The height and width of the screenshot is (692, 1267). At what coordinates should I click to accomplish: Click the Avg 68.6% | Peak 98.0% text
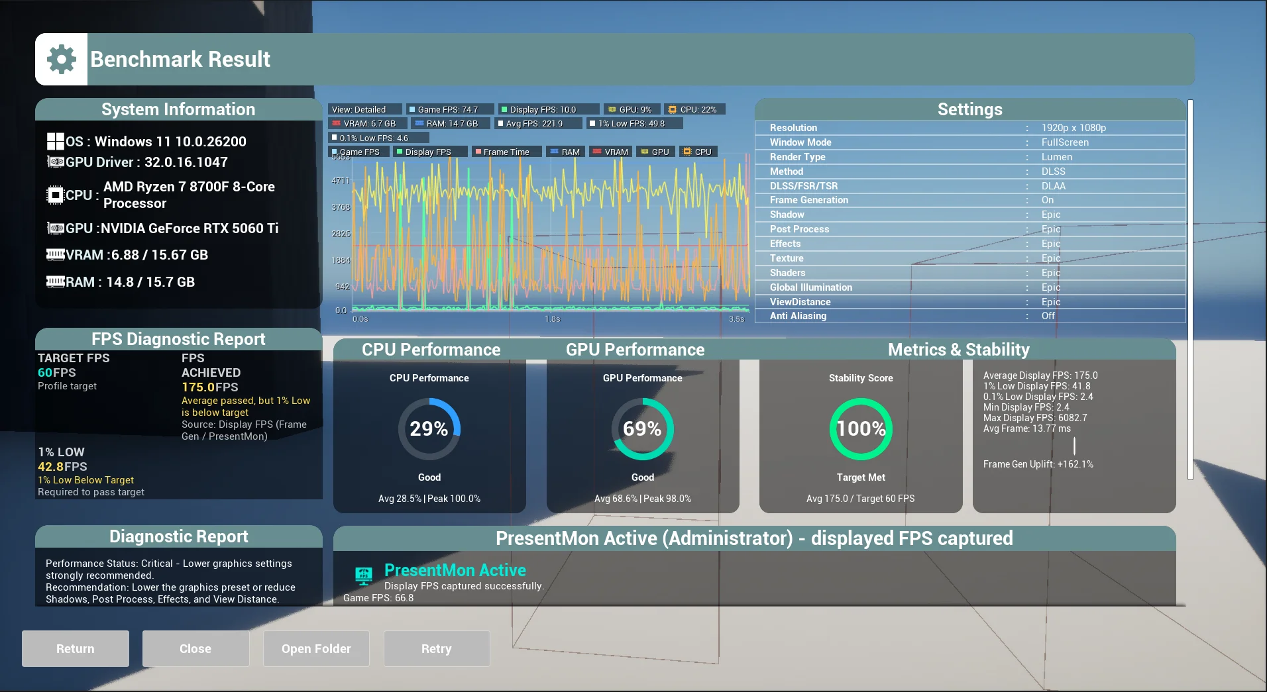click(643, 499)
